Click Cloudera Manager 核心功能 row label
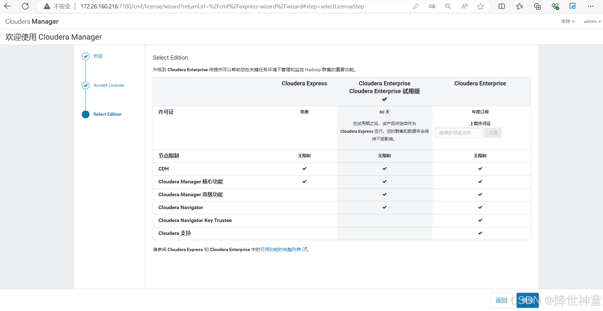The height and width of the screenshot is (311, 603). (191, 181)
